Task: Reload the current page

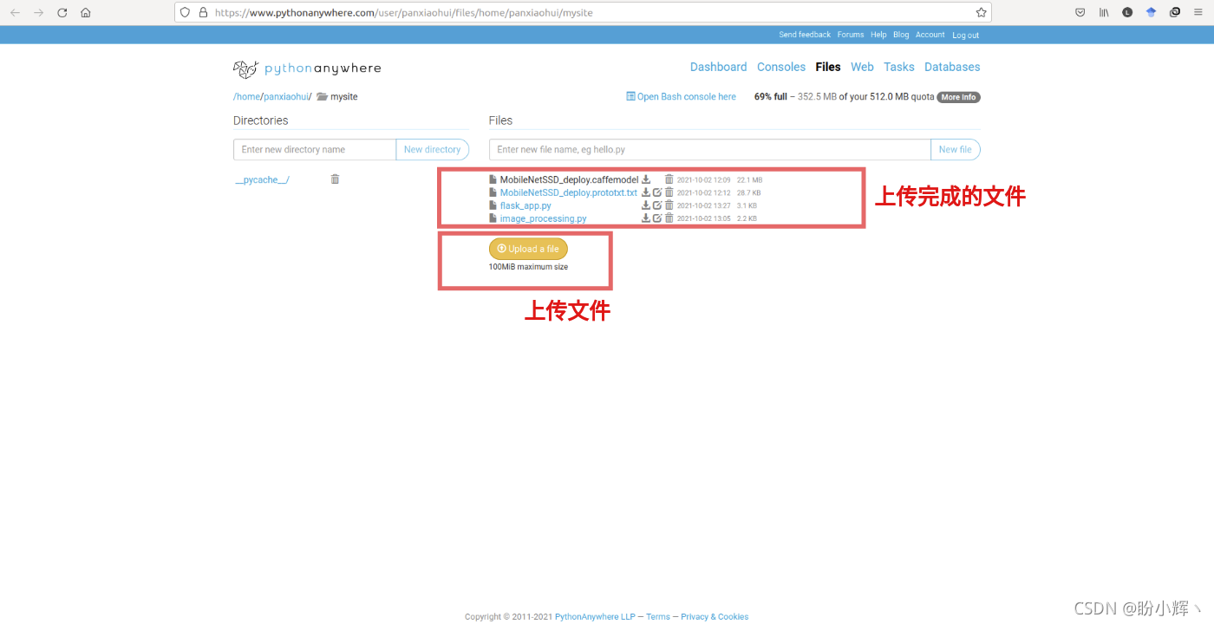Action: tap(62, 13)
